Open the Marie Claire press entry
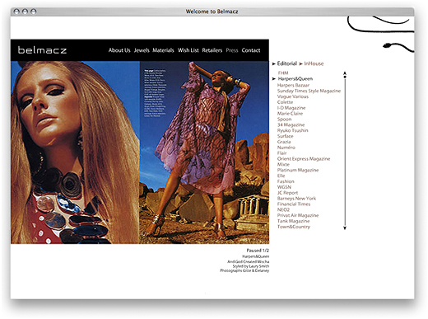The width and height of the screenshot is (428, 319). point(290,114)
